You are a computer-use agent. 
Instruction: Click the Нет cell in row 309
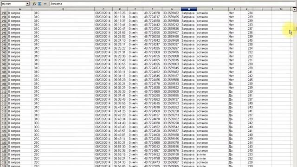click(x=234, y=88)
